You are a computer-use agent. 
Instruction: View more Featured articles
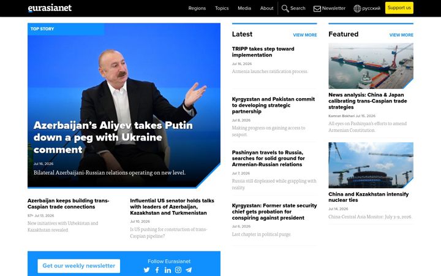pos(401,35)
